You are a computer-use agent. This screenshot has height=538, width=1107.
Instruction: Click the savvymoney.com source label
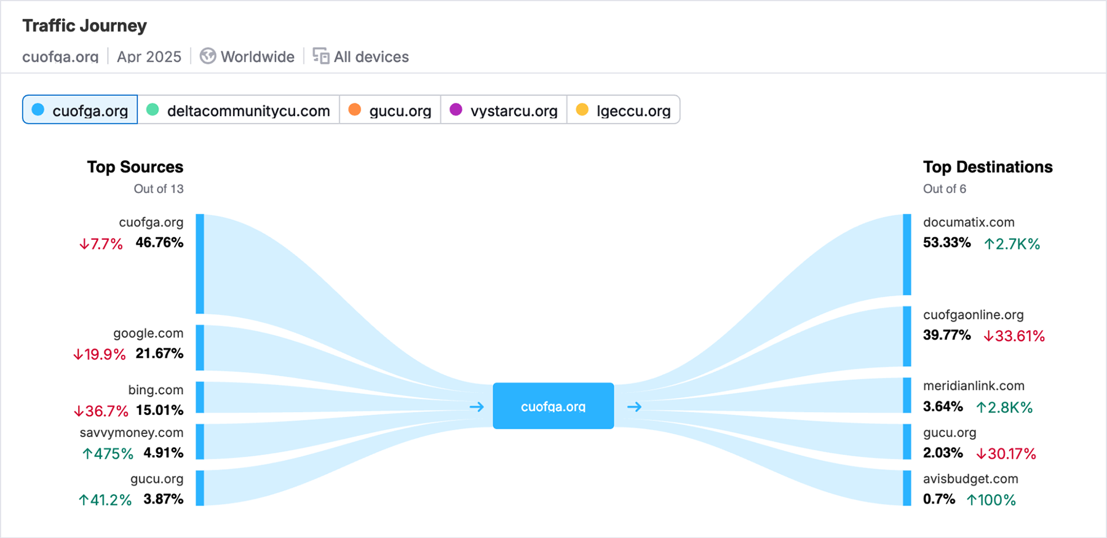click(x=132, y=433)
